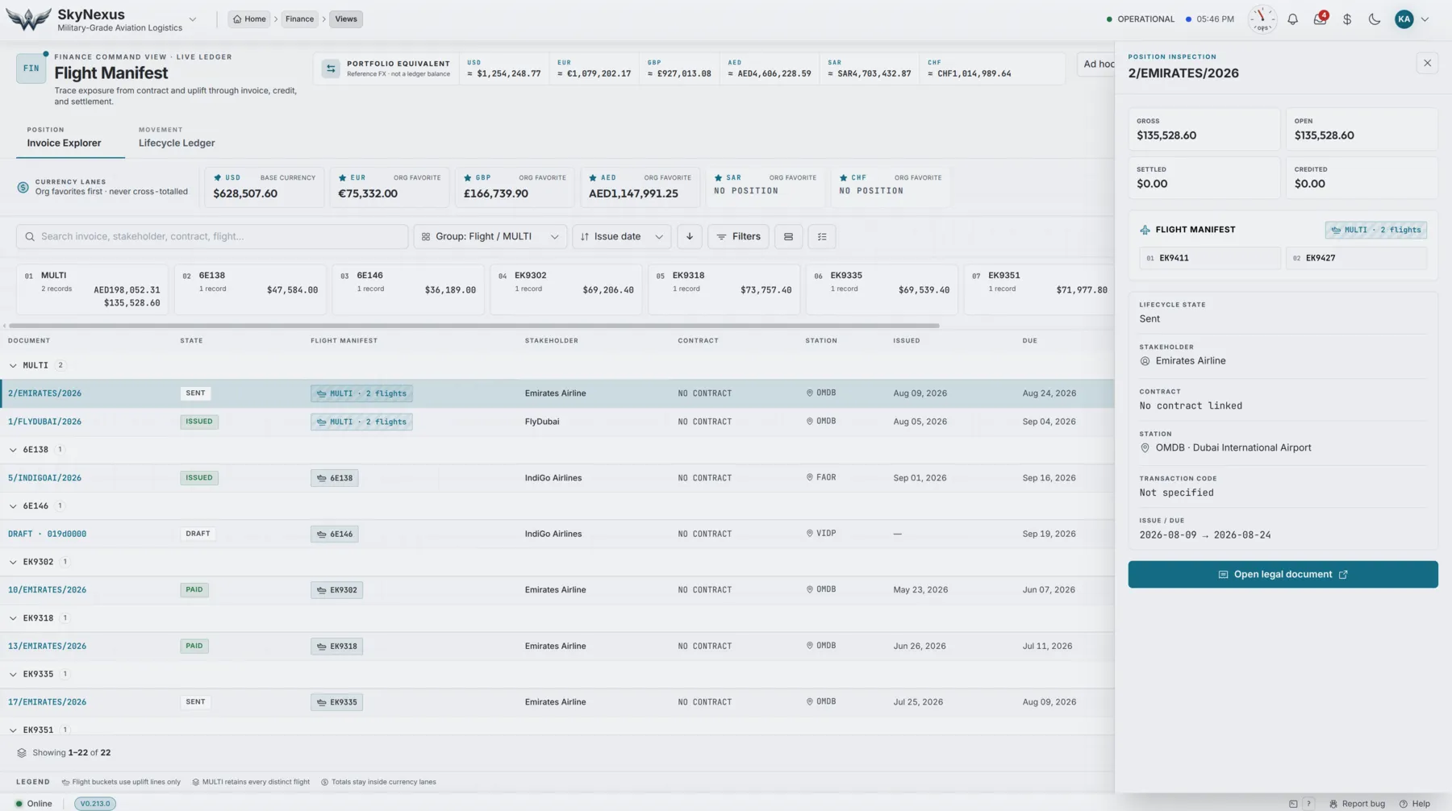Image resolution: width=1452 pixels, height=811 pixels.
Task: Click the star on the SAR lane
Action: pos(718,178)
